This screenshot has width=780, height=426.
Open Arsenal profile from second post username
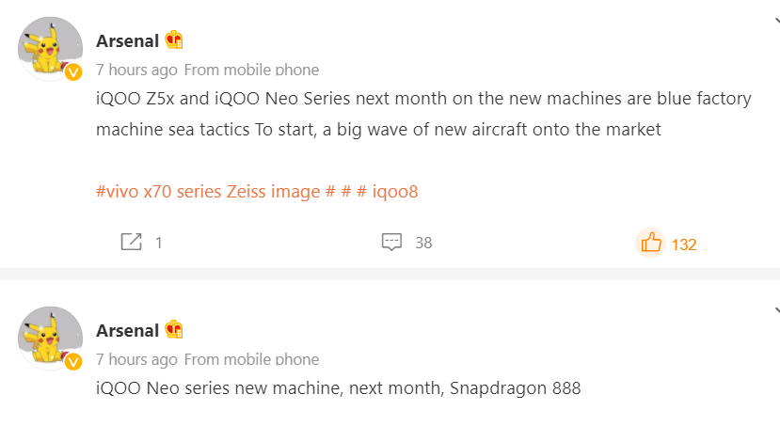tap(127, 331)
